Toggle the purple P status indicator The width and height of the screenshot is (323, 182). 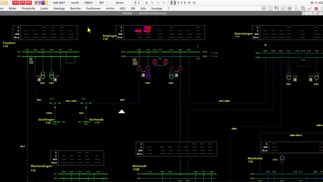(43, 3)
